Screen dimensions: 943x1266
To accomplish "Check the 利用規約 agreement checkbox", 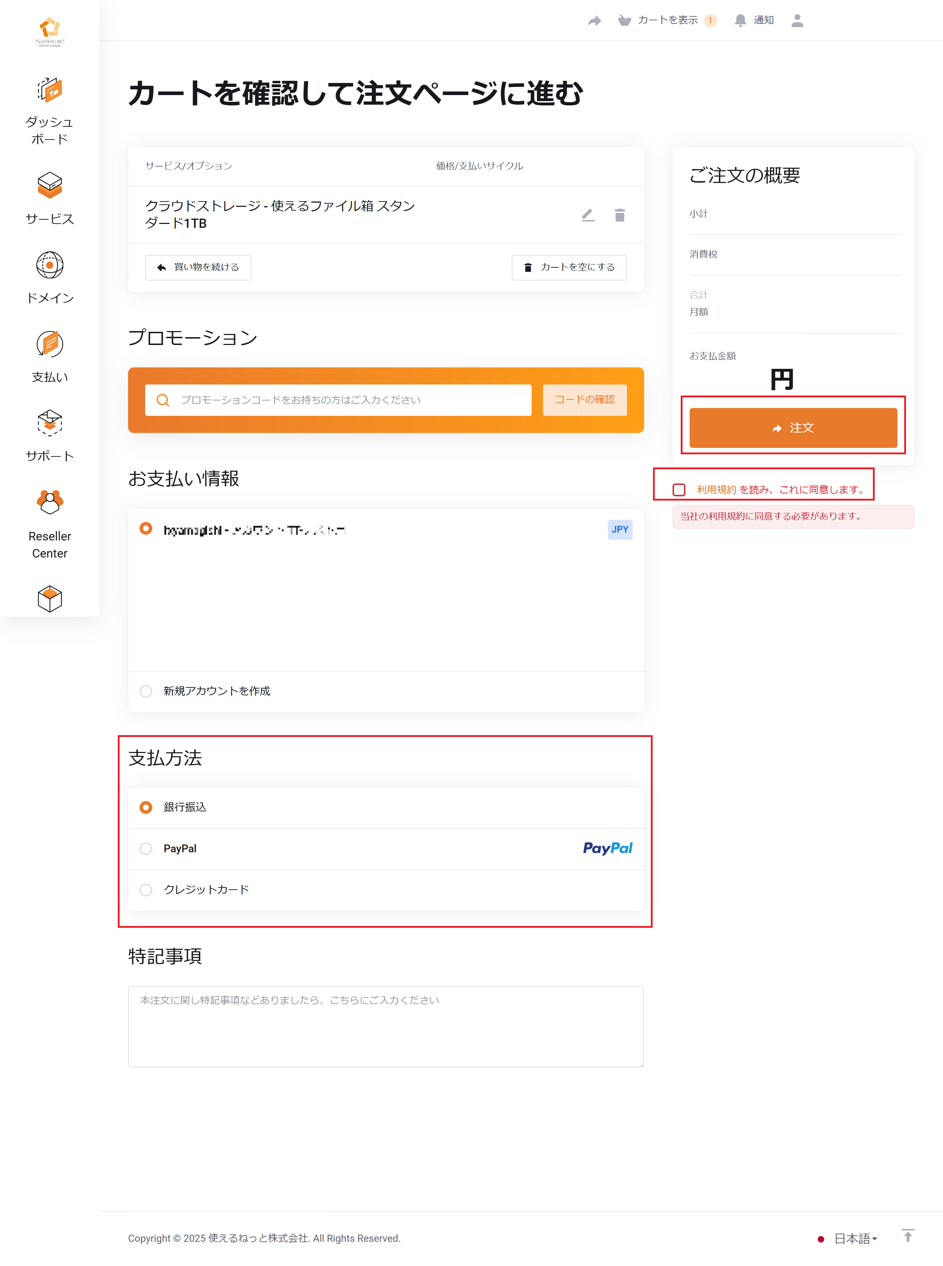I will coord(679,490).
